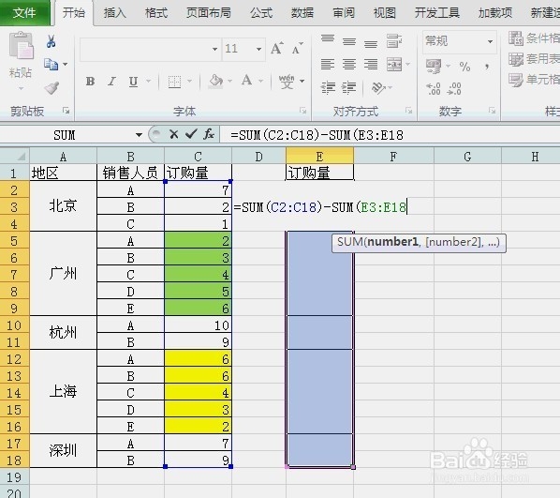Open the Underline style arrow
Image resolution: width=560 pixels, height=498 pixels.
[x=148, y=82]
